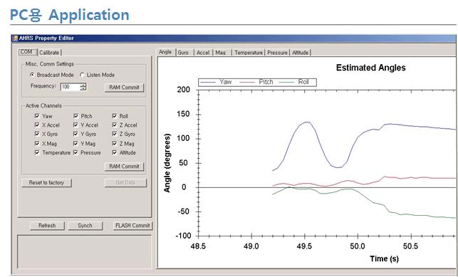458x277 pixels.
Task: Toggle the Temperature channel checkbox
Action: click(x=37, y=152)
